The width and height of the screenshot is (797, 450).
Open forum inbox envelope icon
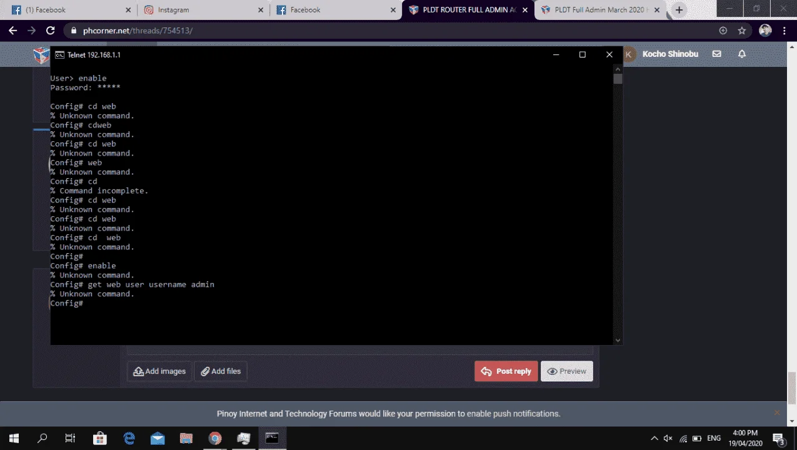coord(717,54)
